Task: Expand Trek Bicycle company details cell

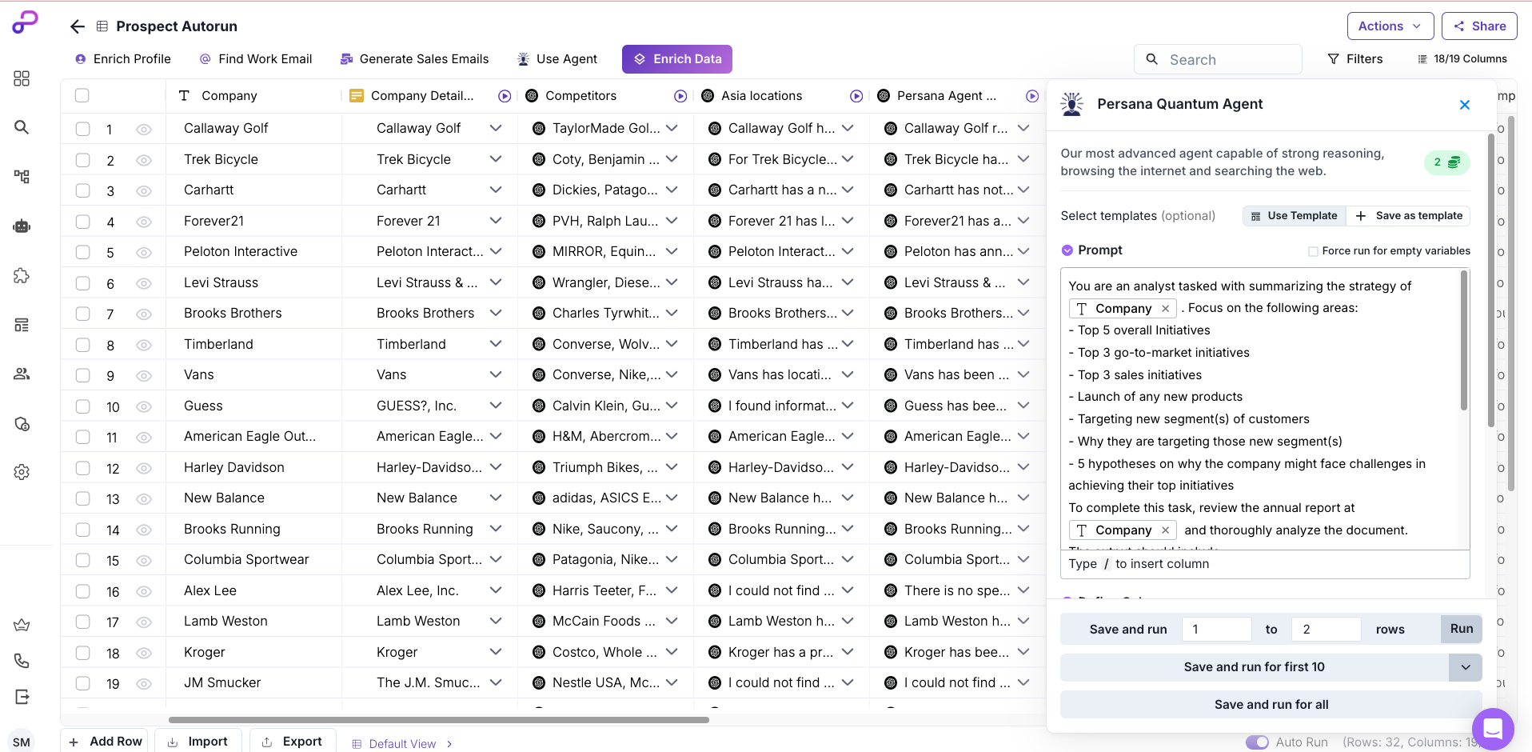Action: [x=496, y=159]
